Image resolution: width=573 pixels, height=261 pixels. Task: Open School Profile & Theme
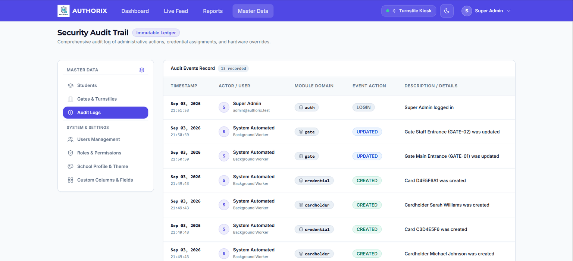click(x=106, y=166)
